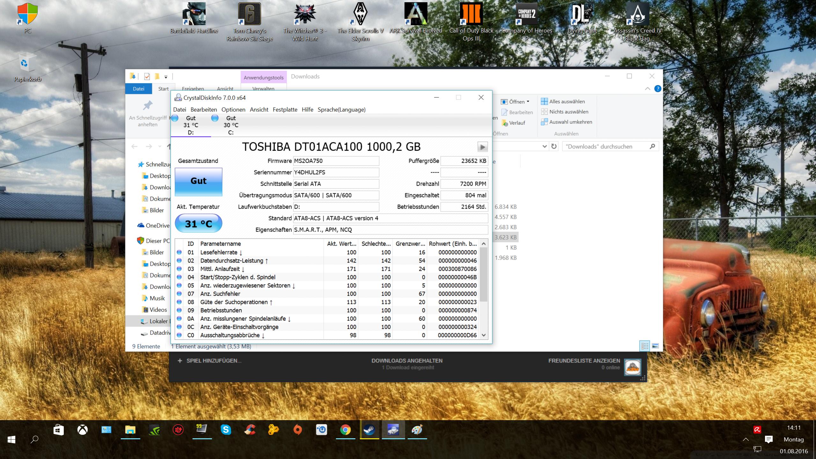Select the C: drive status tab
The image size is (816, 459).
(231, 125)
